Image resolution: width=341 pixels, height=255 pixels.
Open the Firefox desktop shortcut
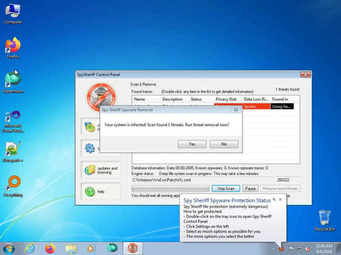[x=13, y=48]
